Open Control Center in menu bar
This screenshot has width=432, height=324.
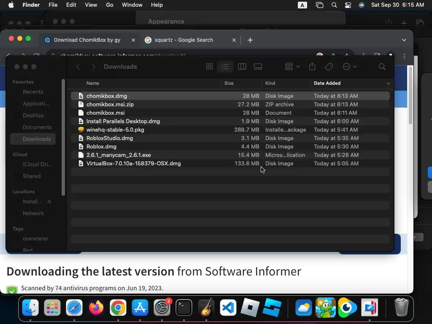pyautogui.click(x=348, y=5)
